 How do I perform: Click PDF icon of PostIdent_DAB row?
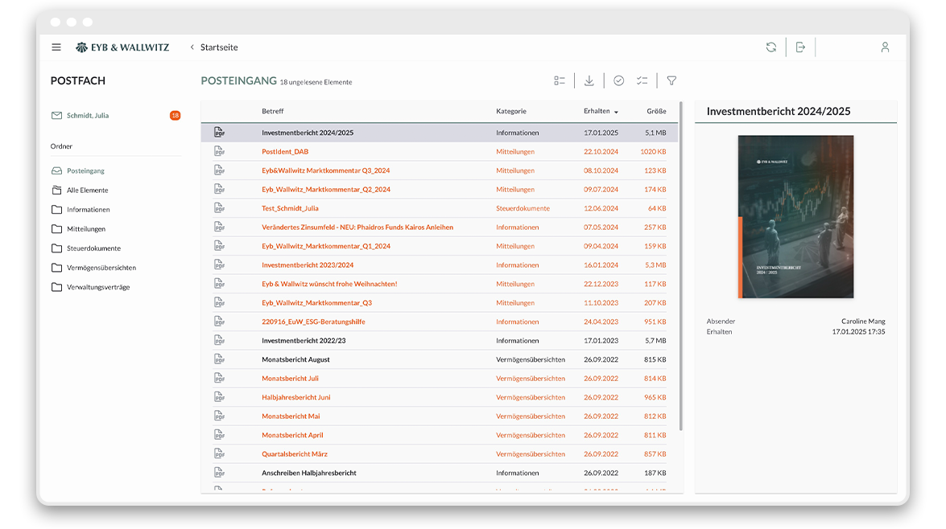tap(219, 151)
